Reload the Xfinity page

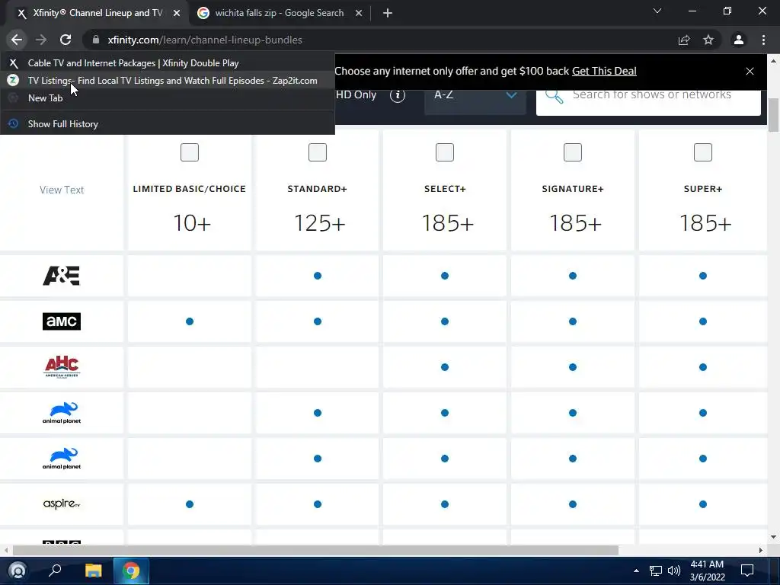click(66, 40)
